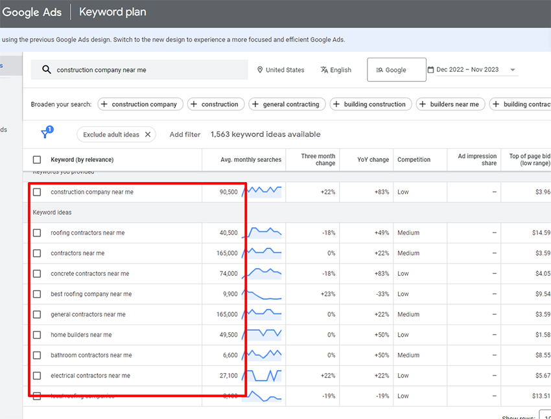
Task: Check 'home builders near me' row
Action: (x=37, y=335)
